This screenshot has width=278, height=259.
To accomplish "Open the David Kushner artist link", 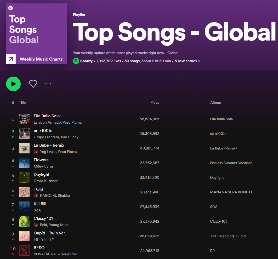I will coord(46,181).
